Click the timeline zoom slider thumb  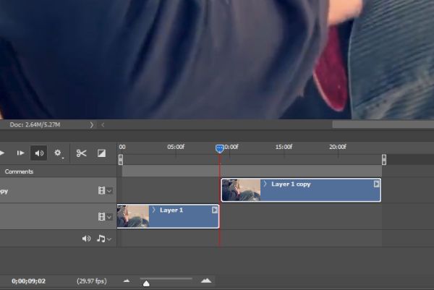click(146, 283)
